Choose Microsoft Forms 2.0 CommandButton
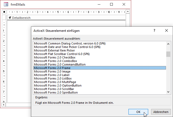 [x=59, y=64]
